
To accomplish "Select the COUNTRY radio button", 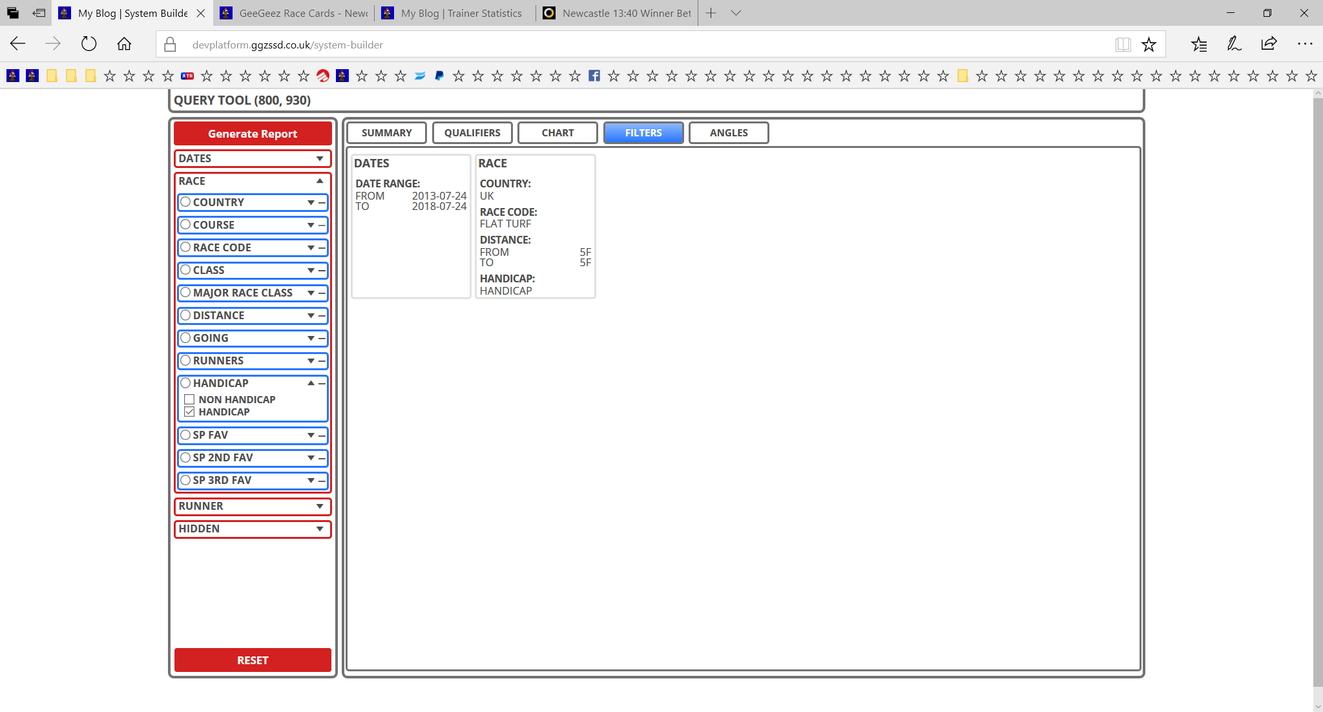I will point(185,202).
